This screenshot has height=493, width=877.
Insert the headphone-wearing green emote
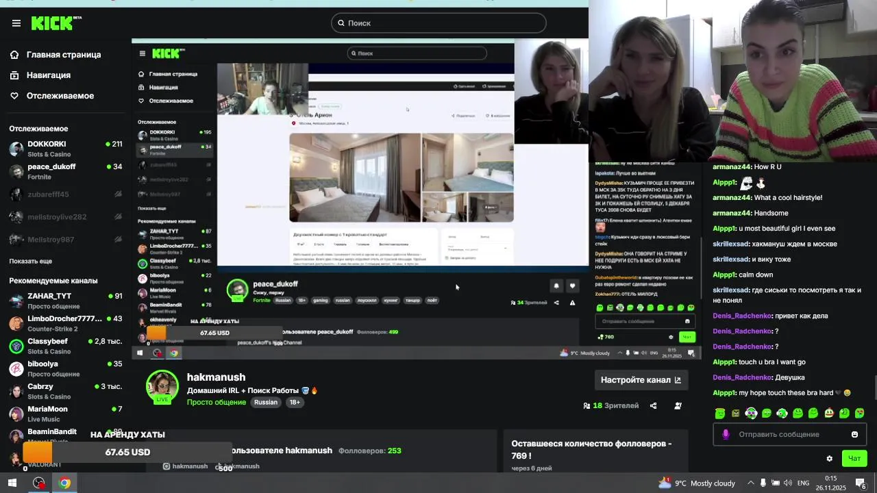pos(751,413)
